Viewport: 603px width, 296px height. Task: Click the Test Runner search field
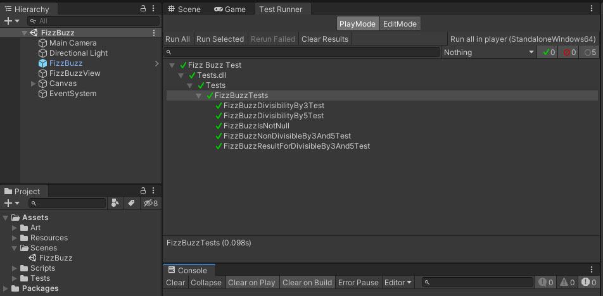coord(303,52)
